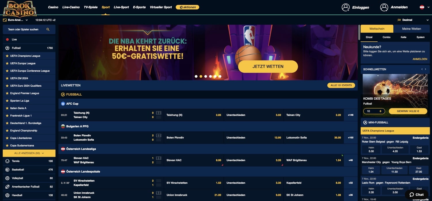Viewport: 432px width, 201px height.
Task: Click the Alle 131 Events button
Action: coord(341,85)
